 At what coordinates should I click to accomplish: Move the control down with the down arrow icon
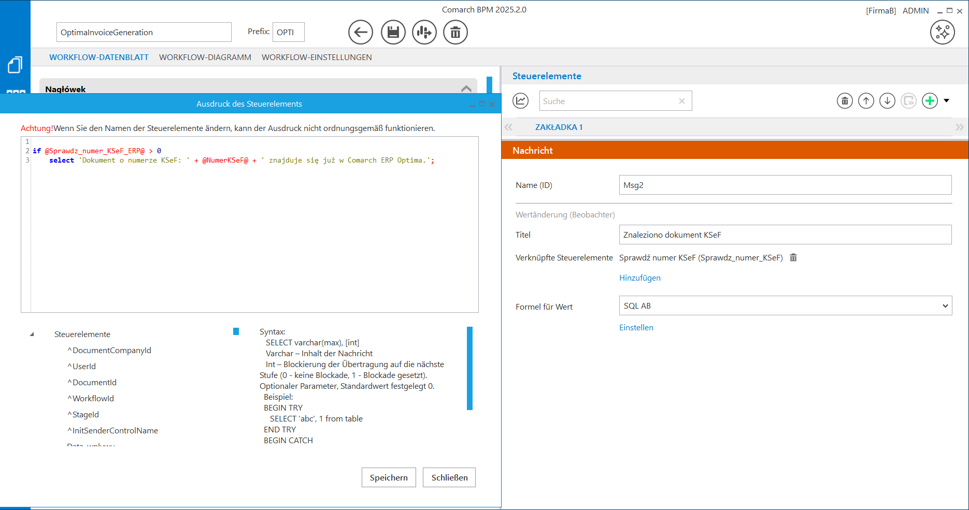[887, 100]
